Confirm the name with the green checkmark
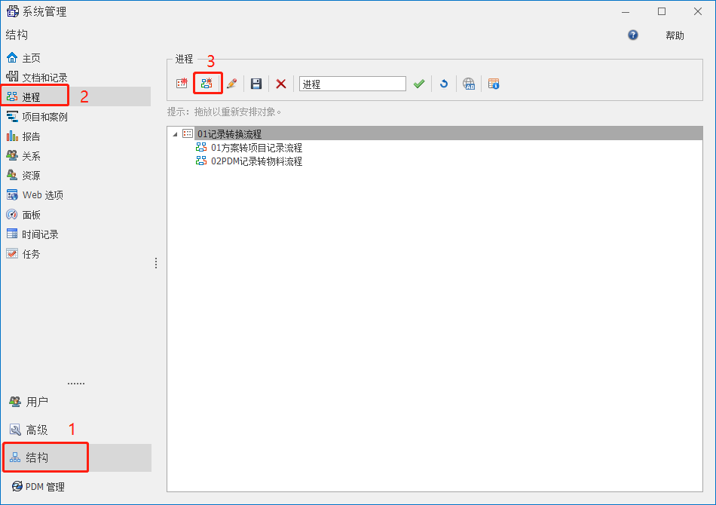Viewport: 716px width, 505px height. click(x=419, y=84)
